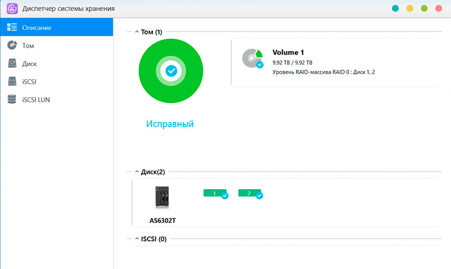Click the Storage Manager app icon in title bar
This screenshot has height=269, width=451.
(x=12, y=8)
